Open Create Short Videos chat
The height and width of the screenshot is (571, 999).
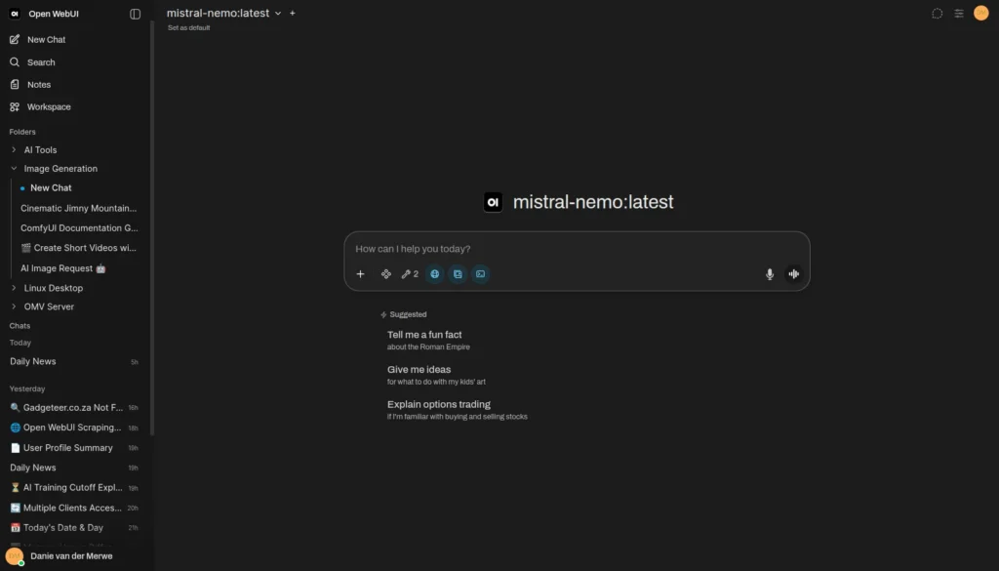click(x=78, y=248)
